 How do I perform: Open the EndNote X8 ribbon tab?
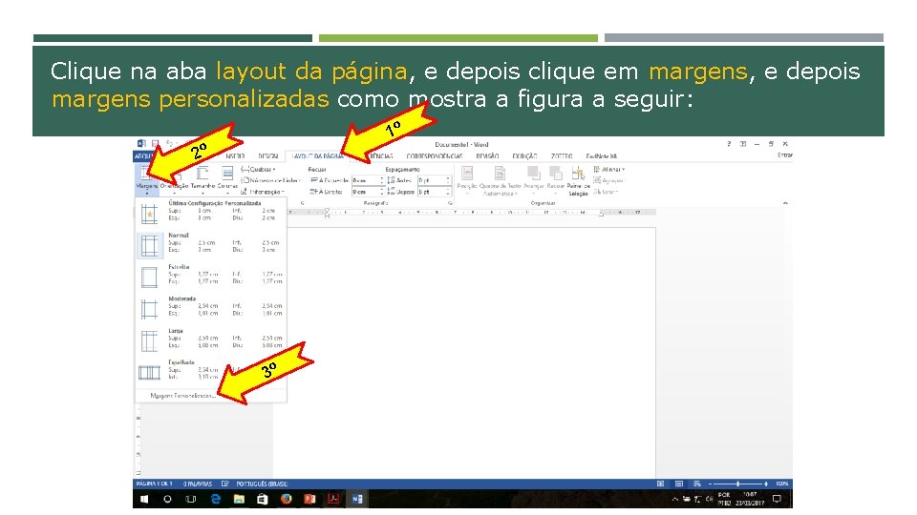[601, 155]
